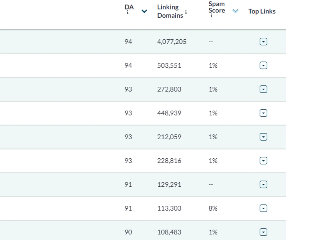Sort by DA using the chevron arrow
The image size is (320, 240).
click(144, 11)
